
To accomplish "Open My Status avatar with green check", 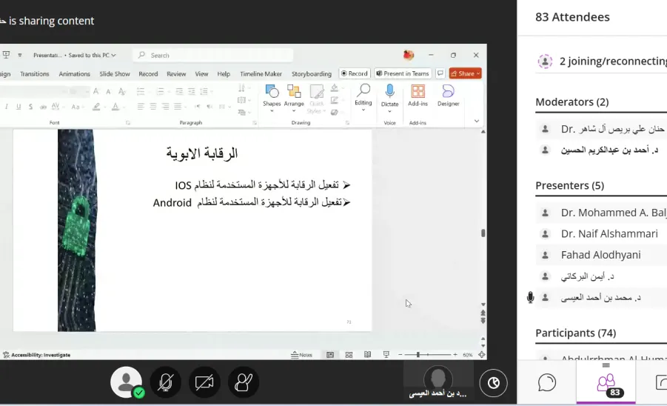I will (127, 382).
